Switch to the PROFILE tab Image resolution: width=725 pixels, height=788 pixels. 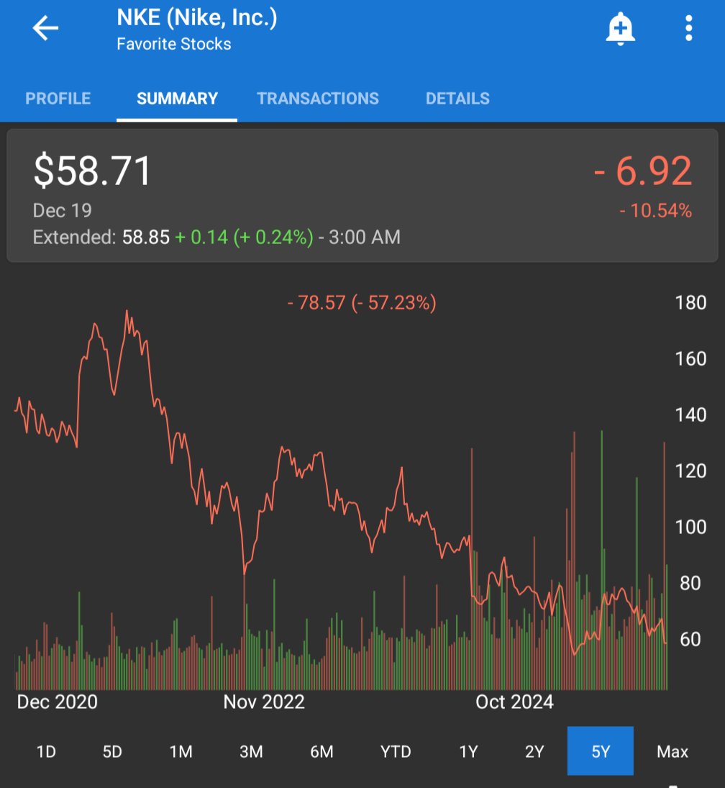click(x=58, y=99)
